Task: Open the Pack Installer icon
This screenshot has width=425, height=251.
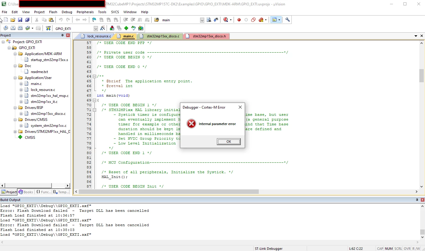Action: (x=141, y=28)
